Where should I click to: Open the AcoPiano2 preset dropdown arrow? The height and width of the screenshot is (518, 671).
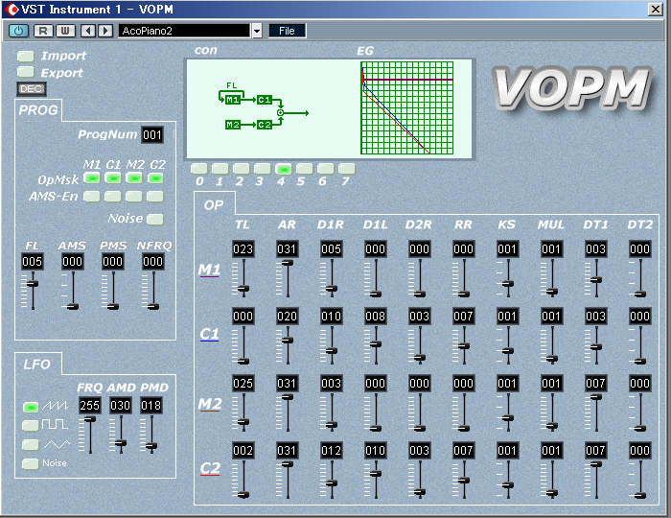[x=256, y=31]
